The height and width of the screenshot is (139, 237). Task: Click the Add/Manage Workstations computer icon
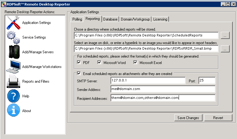[x=13, y=67]
